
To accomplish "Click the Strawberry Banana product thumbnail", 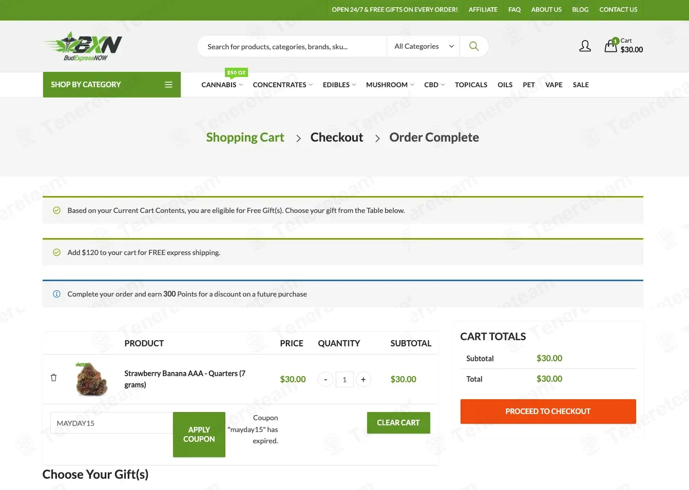I will point(92,379).
